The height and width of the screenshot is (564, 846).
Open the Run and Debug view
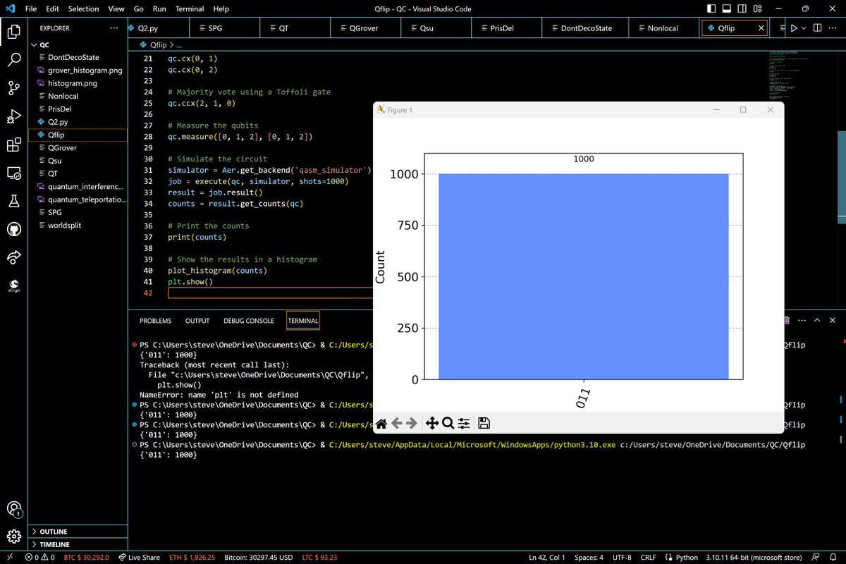click(14, 116)
